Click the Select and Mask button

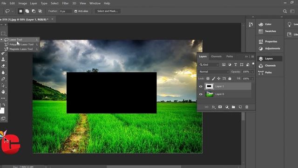(x=108, y=11)
